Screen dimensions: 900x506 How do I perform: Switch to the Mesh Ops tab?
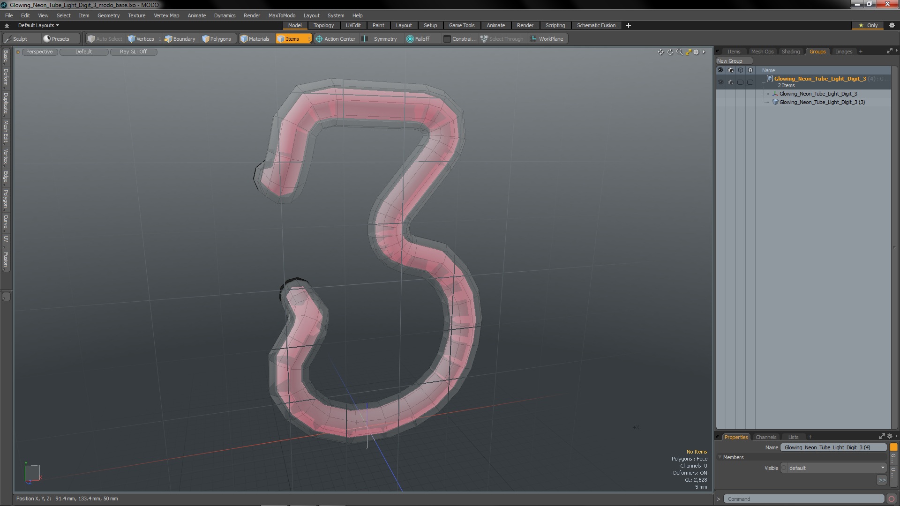coord(762,52)
